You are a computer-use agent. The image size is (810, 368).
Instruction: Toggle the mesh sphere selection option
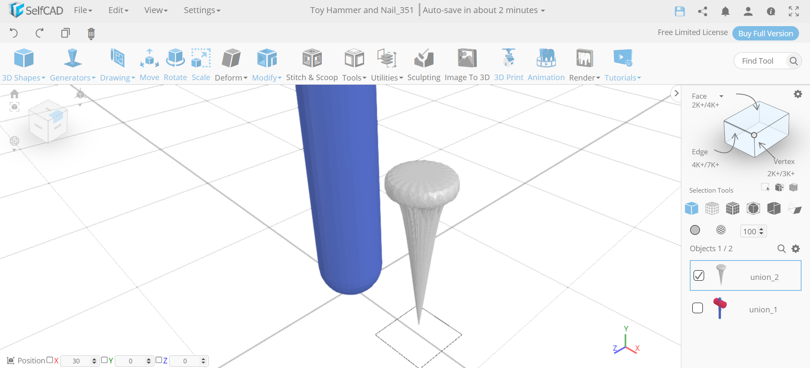click(721, 230)
